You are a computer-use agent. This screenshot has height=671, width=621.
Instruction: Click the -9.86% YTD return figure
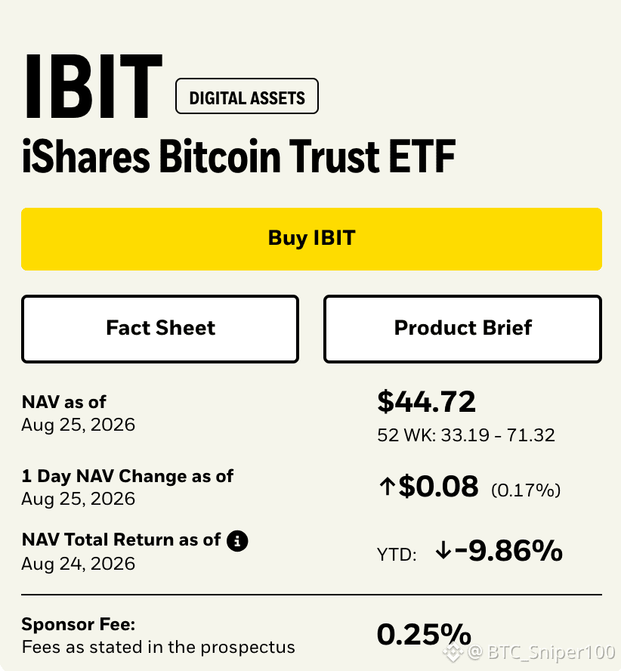508,550
